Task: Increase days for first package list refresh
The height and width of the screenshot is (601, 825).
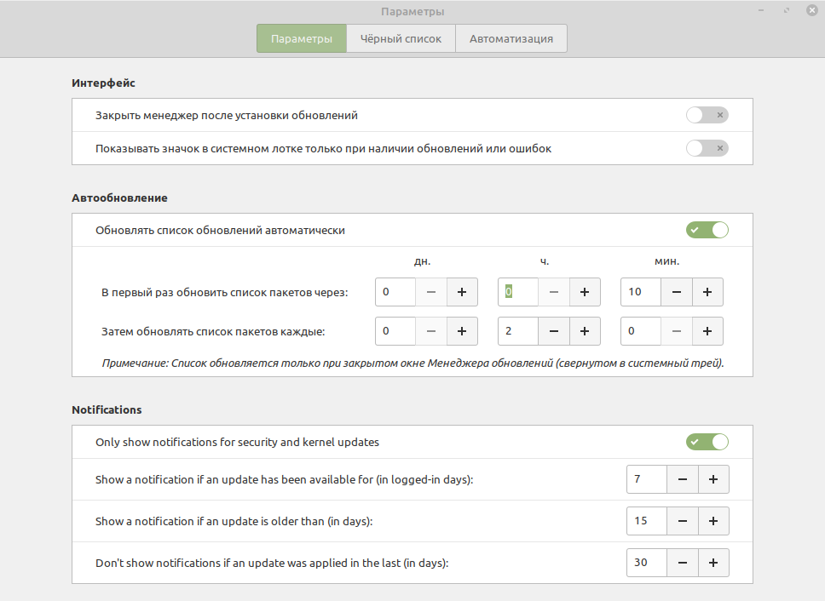Action: coord(462,292)
